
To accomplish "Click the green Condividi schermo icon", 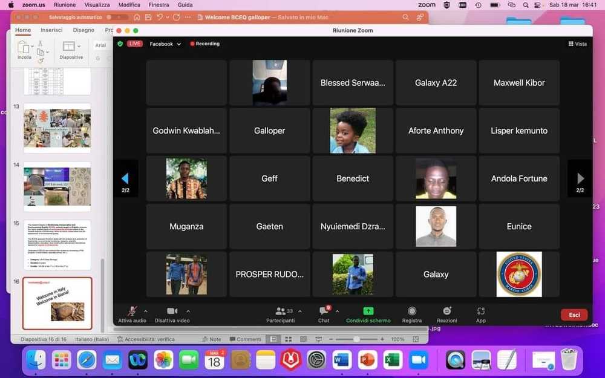I will click(x=368, y=311).
